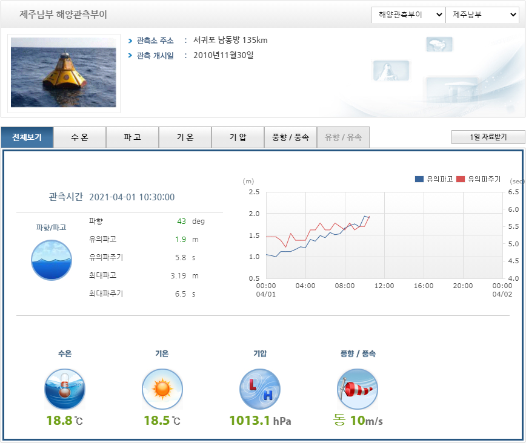Image resolution: width=526 pixels, height=443 pixels.
Task: Click the address text 서귀포 남동방 135km
Action: [x=230, y=40]
